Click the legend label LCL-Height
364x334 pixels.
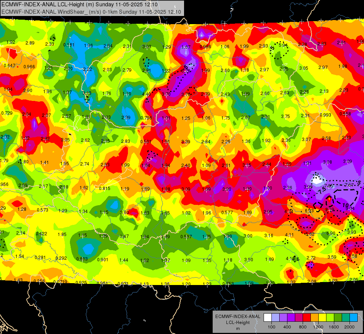[x=238, y=322]
